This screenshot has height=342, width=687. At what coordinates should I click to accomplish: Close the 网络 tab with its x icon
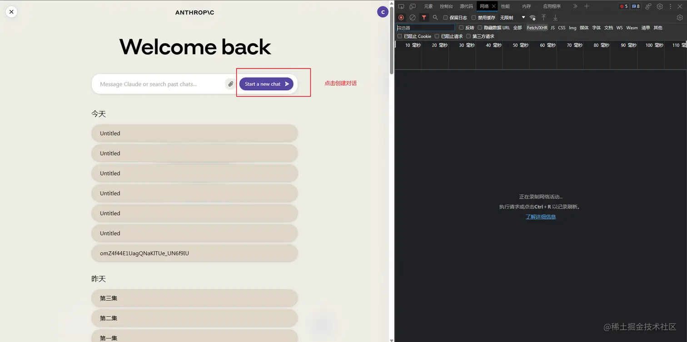tap(494, 6)
